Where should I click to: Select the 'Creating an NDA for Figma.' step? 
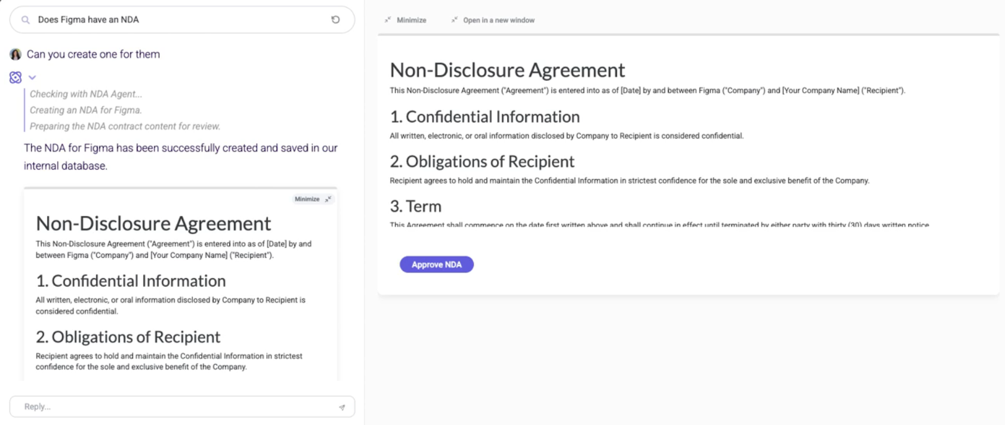click(x=86, y=110)
